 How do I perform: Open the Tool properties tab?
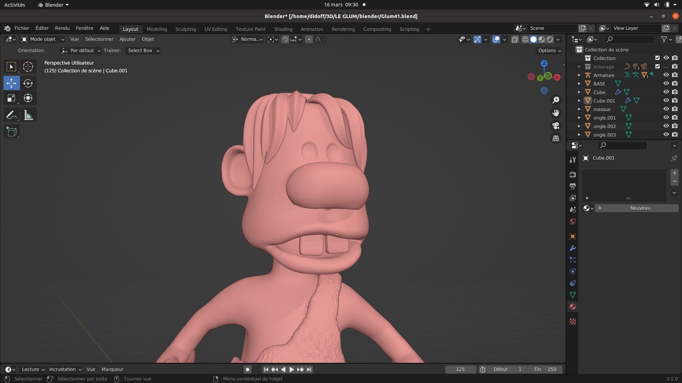click(x=573, y=160)
